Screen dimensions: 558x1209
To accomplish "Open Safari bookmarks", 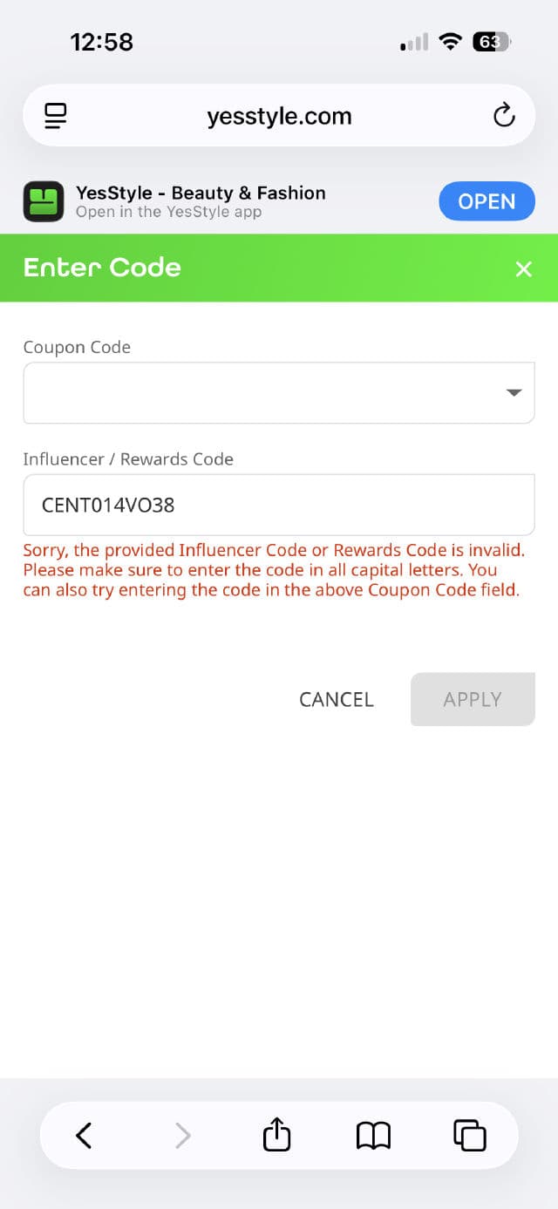I will [x=373, y=1135].
